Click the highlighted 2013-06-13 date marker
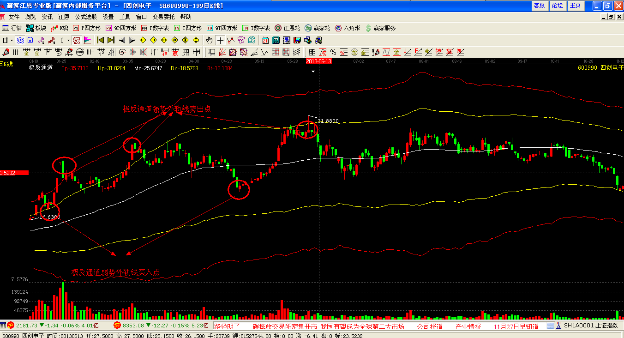The image size is (624, 338). point(319,61)
